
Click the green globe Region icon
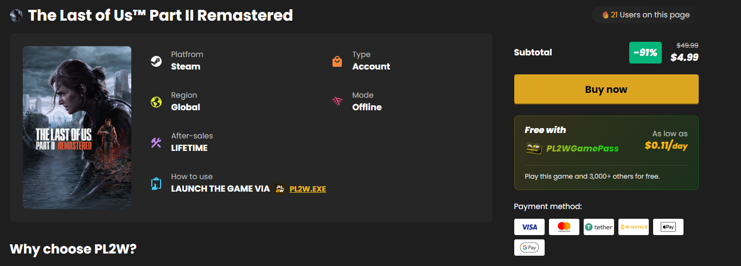156,102
